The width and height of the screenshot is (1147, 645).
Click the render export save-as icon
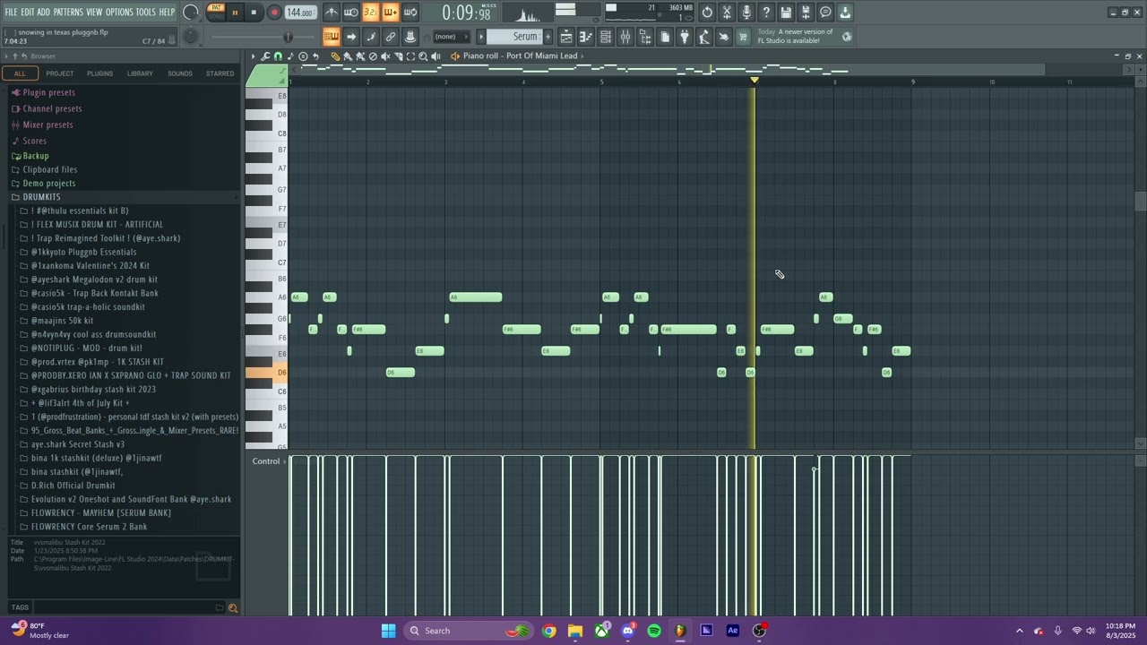click(x=806, y=13)
